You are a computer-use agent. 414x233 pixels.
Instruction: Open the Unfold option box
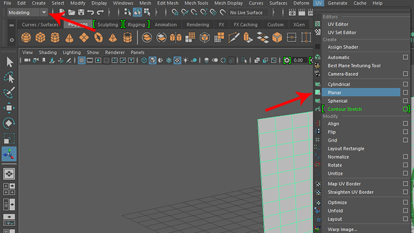click(x=405, y=211)
